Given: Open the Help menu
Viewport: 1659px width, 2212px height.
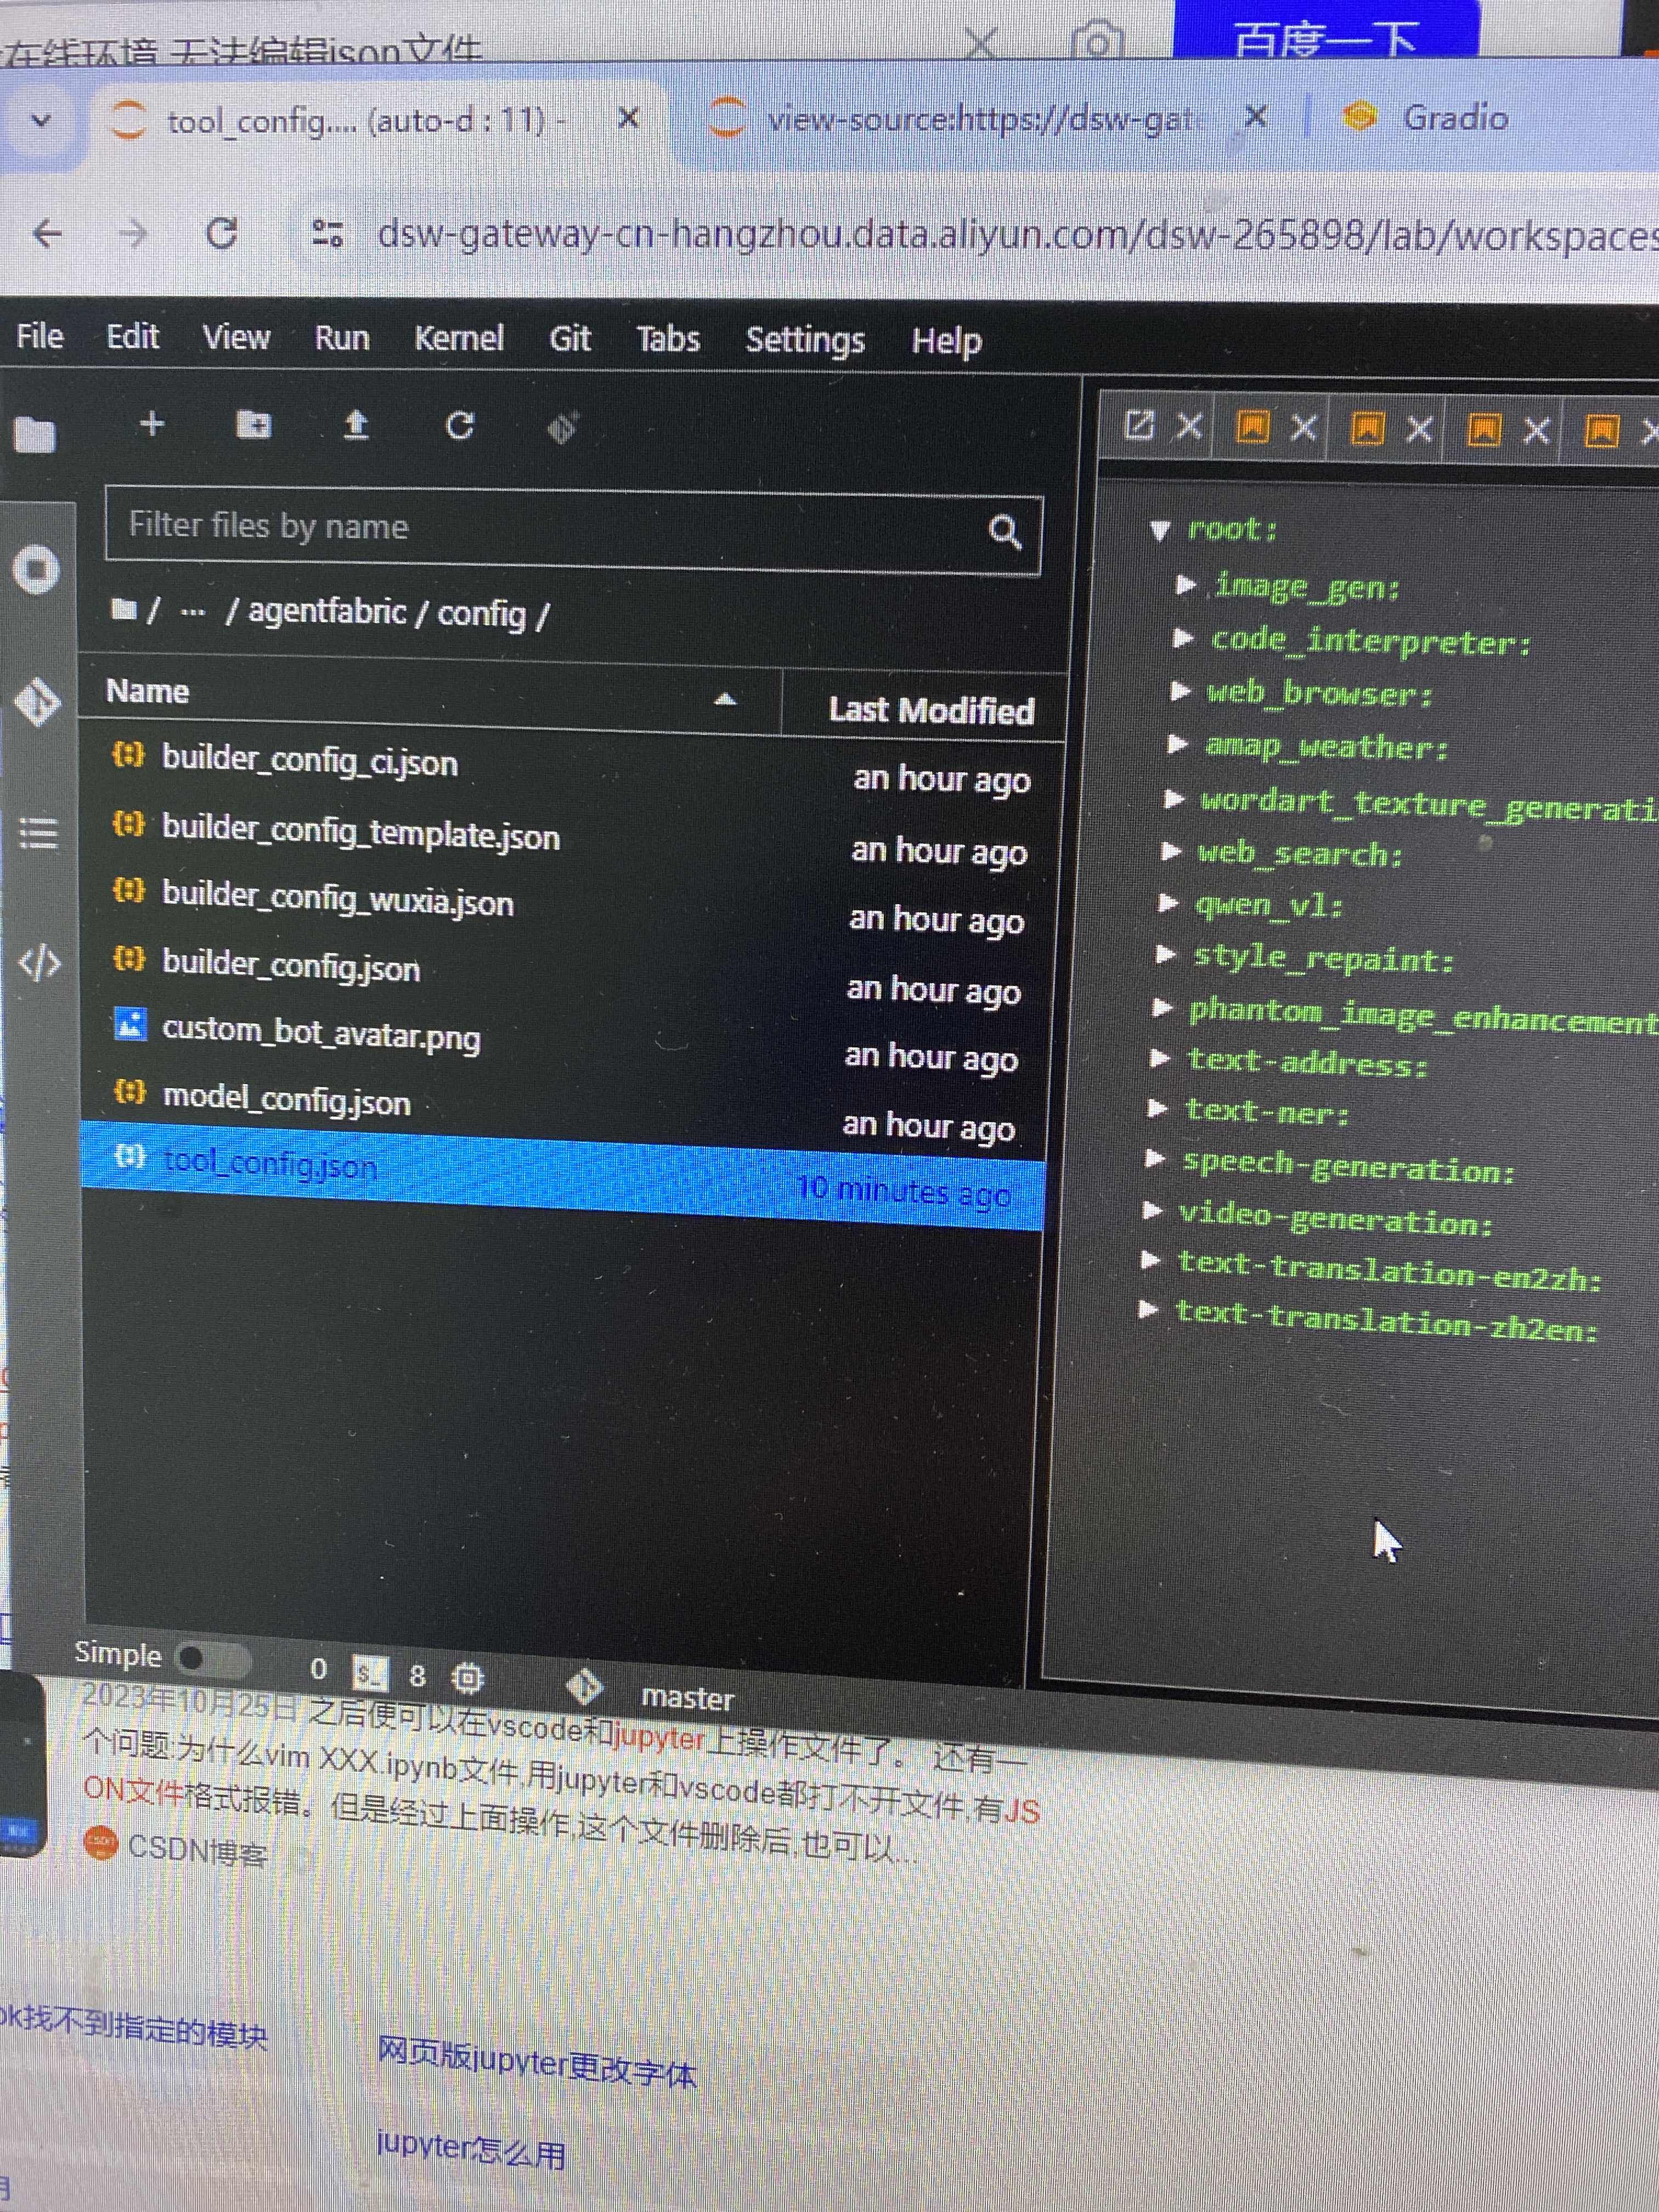Looking at the screenshot, I should 946,342.
